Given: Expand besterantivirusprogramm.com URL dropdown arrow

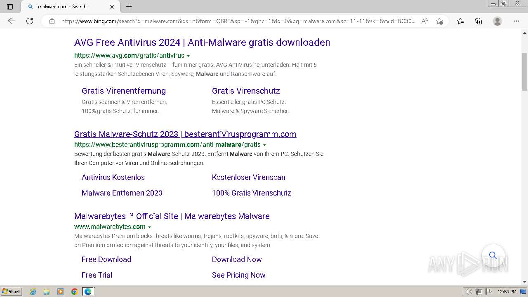Looking at the screenshot, I should (264, 145).
